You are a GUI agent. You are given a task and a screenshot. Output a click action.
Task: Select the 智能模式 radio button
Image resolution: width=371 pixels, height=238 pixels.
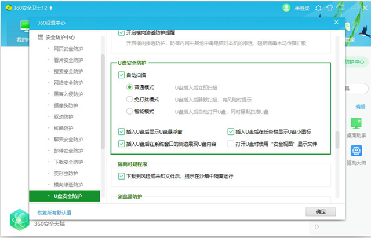coord(130,111)
